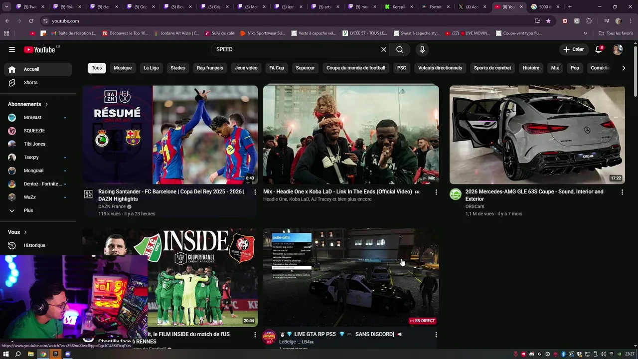Select the Jeux vidéo filter chip

point(246,68)
